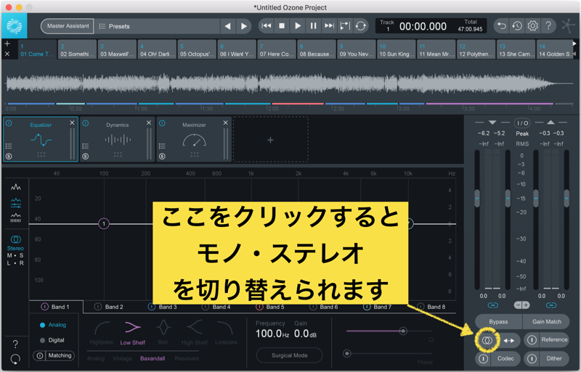581x372 pixels.
Task: Open the I/O meter options
Action: (x=521, y=123)
